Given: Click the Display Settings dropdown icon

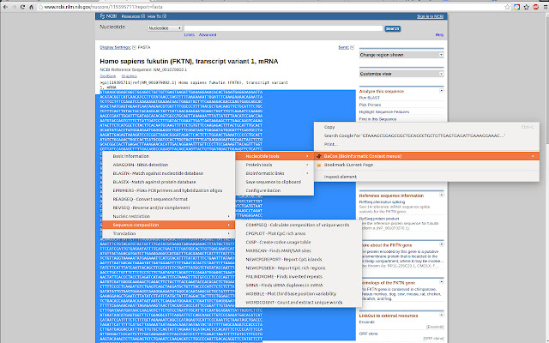Looking at the screenshot, I should 134,47.
